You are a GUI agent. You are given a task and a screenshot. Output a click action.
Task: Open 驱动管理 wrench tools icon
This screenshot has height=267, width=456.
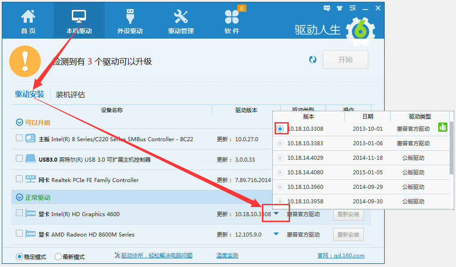click(x=181, y=16)
